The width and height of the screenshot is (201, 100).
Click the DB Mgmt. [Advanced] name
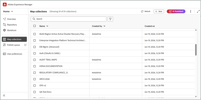coord(49,47)
